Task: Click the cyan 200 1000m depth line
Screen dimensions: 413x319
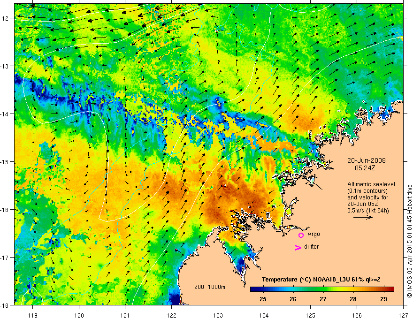Action: coord(204,292)
